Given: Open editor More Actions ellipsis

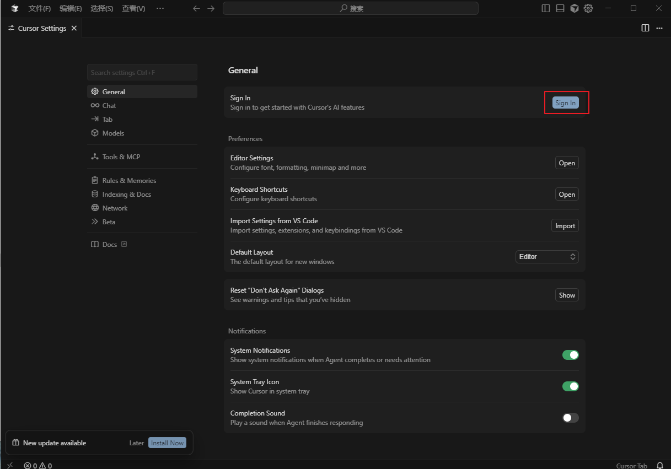Looking at the screenshot, I should click(659, 28).
